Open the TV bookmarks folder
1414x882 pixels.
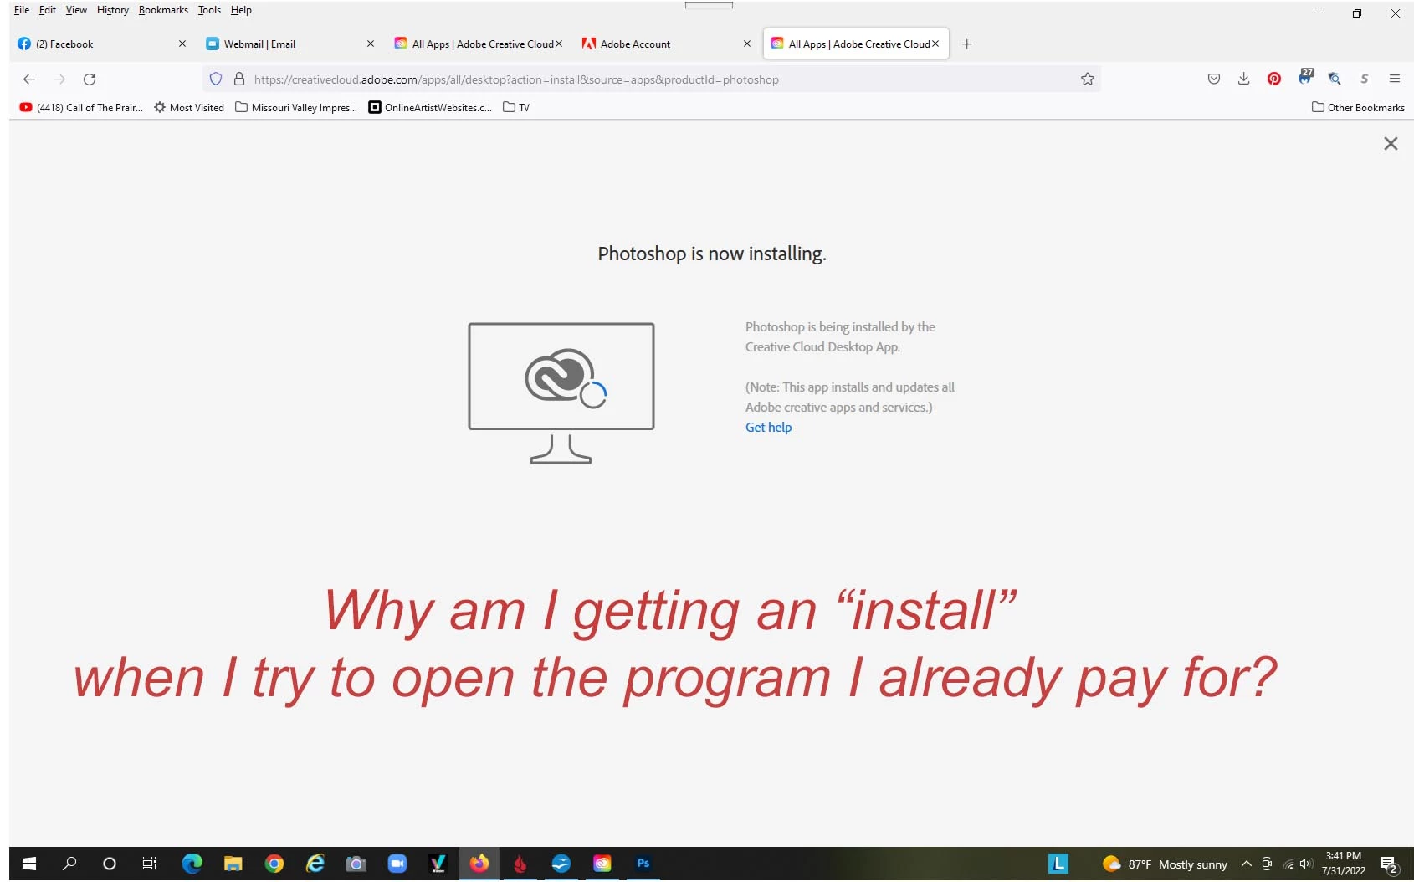(516, 107)
